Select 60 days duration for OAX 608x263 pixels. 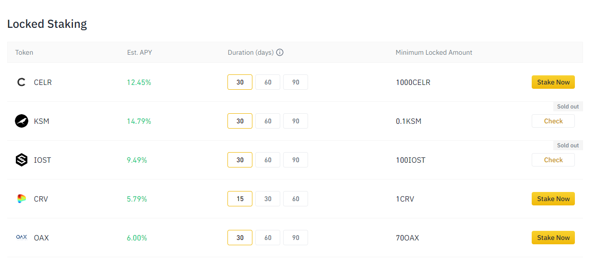click(x=268, y=238)
